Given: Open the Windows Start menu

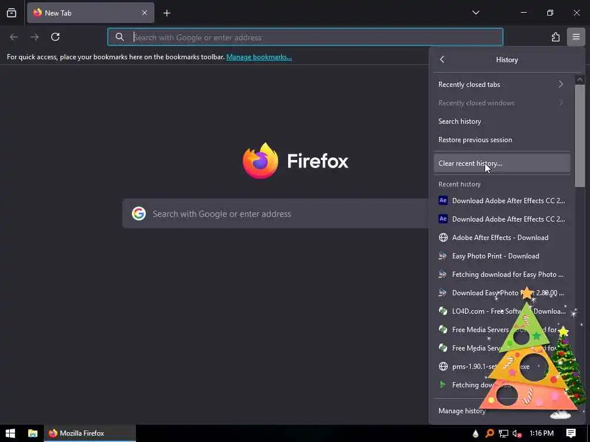Looking at the screenshot, I should coord(10,433).
